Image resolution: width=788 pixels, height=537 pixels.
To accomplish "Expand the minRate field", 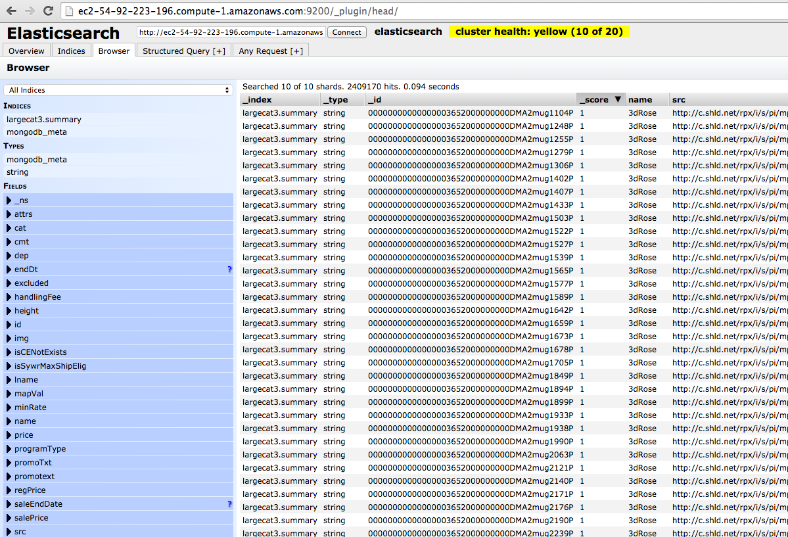I will [x=9, y=408].
